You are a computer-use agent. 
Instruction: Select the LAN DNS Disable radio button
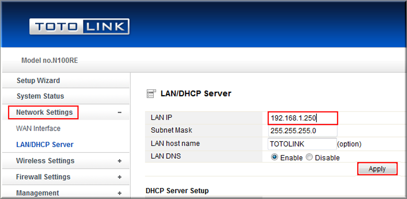click(309, 157)
